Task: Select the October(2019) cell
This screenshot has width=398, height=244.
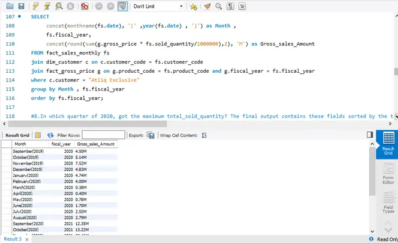Action: tap(30, 157)
